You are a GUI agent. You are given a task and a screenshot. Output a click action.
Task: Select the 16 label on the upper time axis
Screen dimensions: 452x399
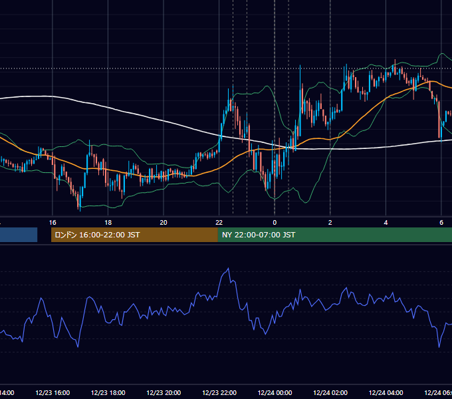(x=53, y=223)
